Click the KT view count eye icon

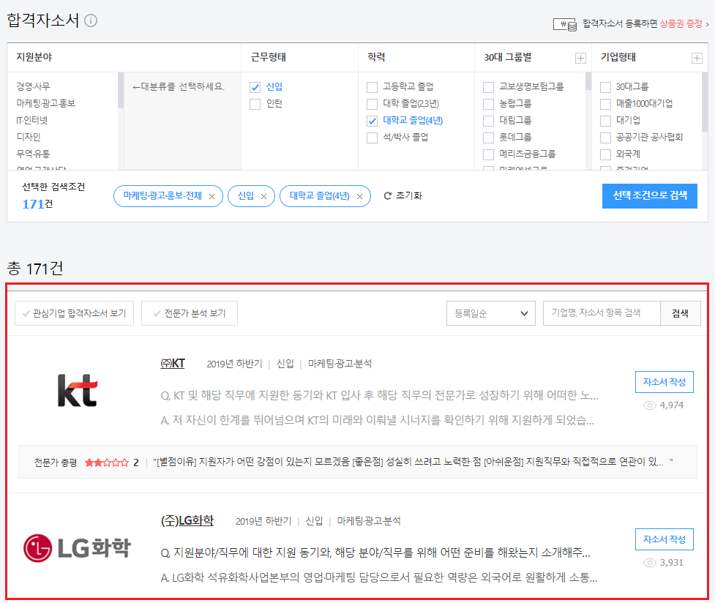coord(649,405)
